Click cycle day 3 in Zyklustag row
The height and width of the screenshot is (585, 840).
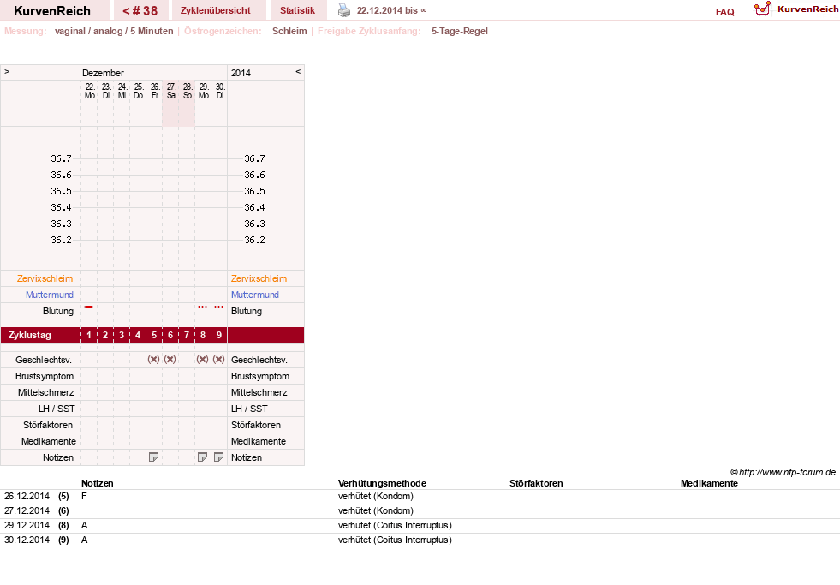point(122,336)
